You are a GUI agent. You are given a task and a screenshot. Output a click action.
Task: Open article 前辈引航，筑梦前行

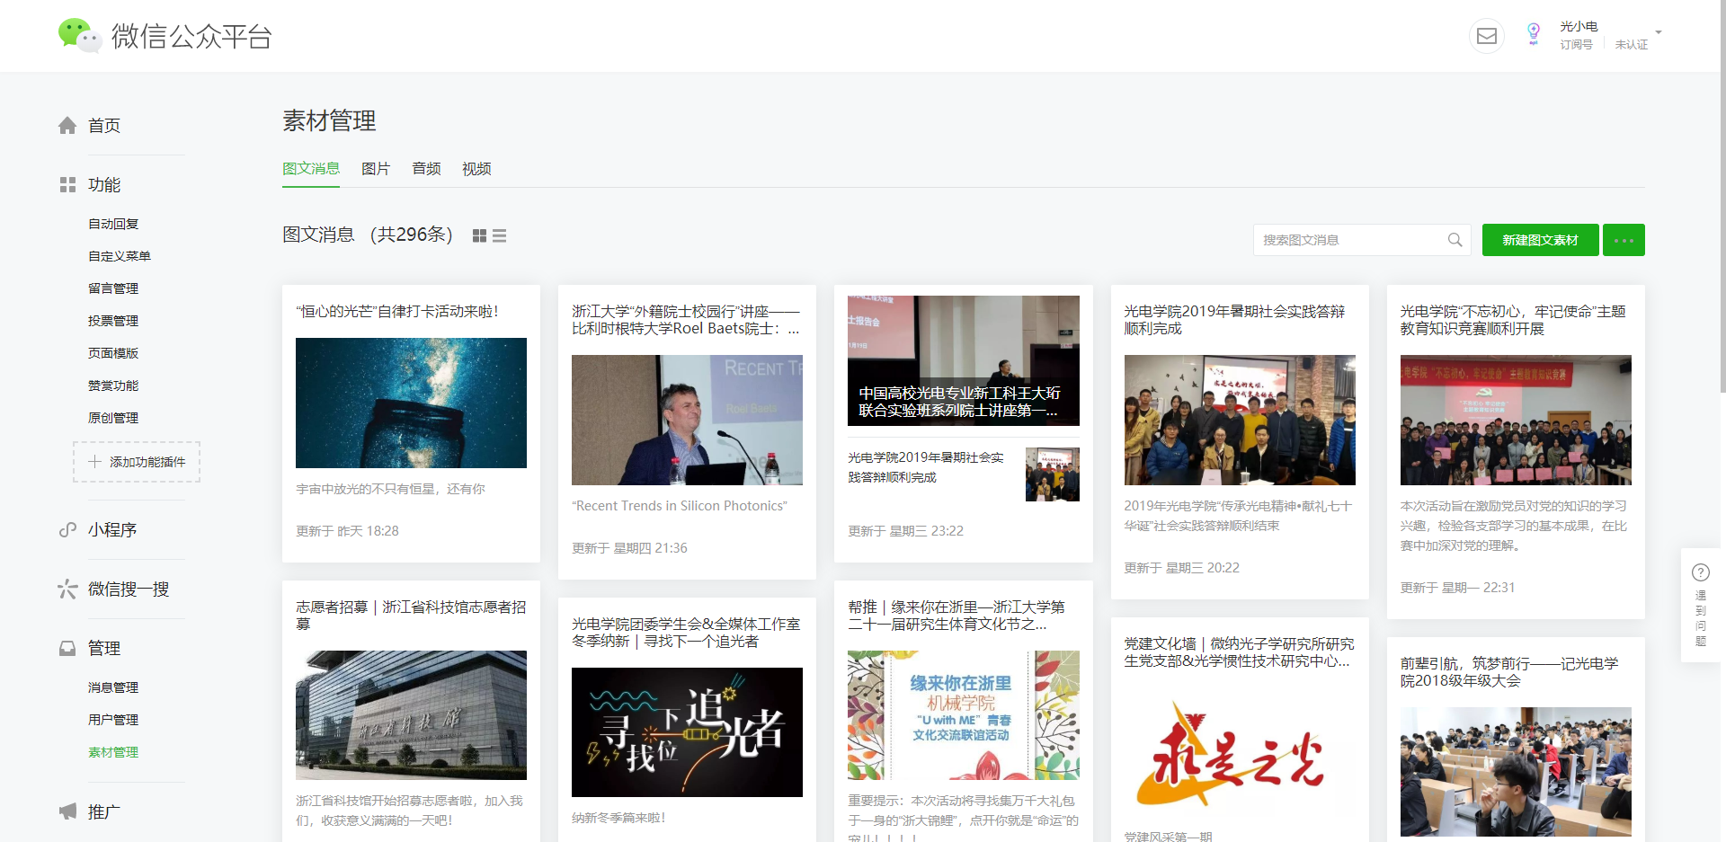point(1509,672)
